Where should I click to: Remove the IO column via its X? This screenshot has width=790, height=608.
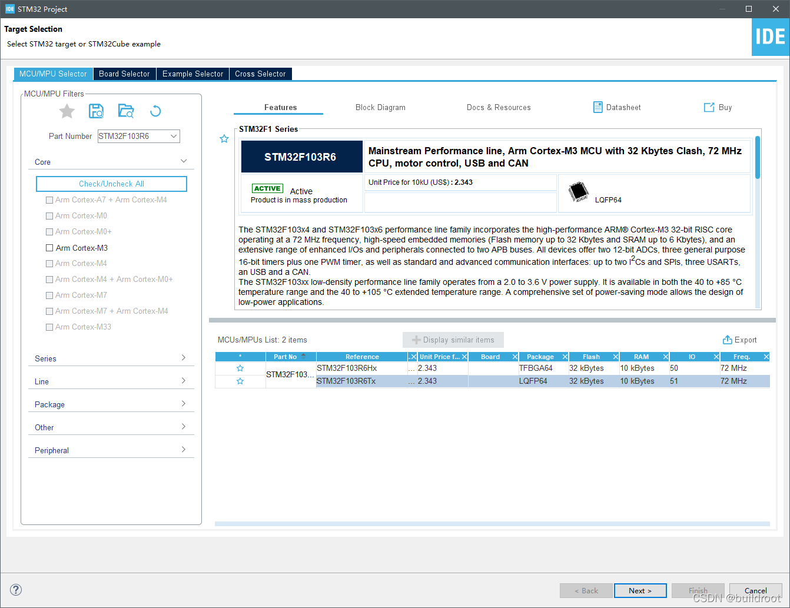[716, 357]
